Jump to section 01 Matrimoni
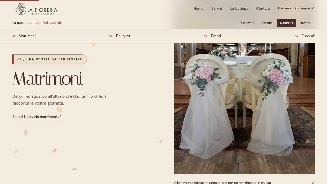The height and width of the screenshot is (184, 327). (x=24, y=36)
